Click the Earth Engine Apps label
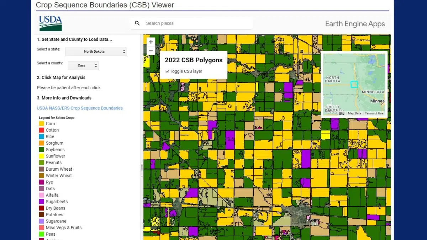This screenshot has height=240, width=427. coord(355,24)
